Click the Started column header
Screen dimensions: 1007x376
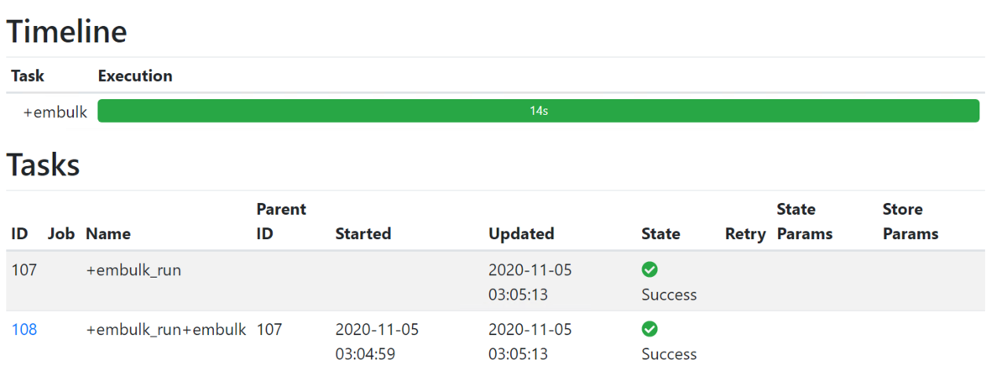(x=363, y=233)
